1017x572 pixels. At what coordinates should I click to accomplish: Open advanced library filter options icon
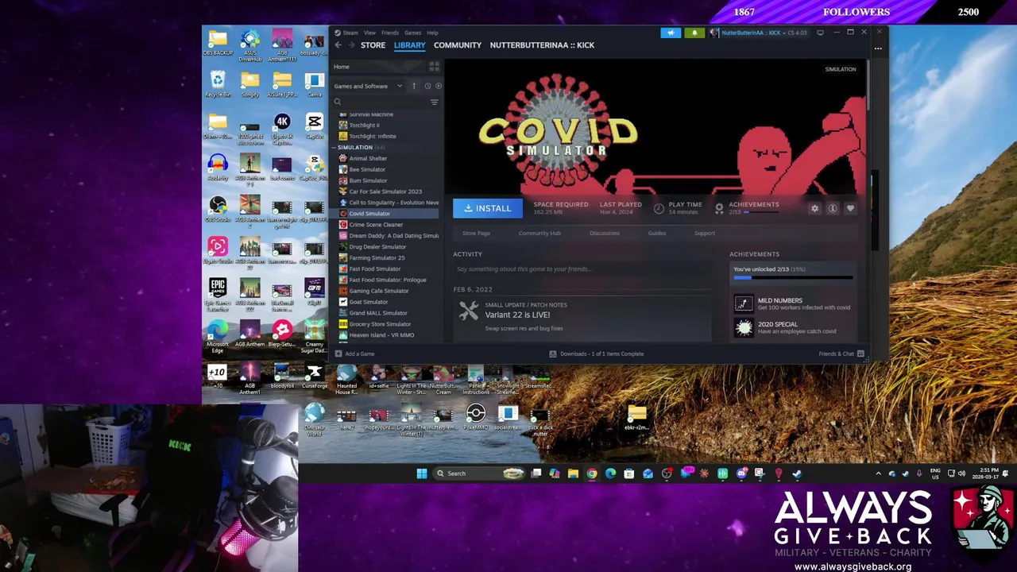click(434, 102)
